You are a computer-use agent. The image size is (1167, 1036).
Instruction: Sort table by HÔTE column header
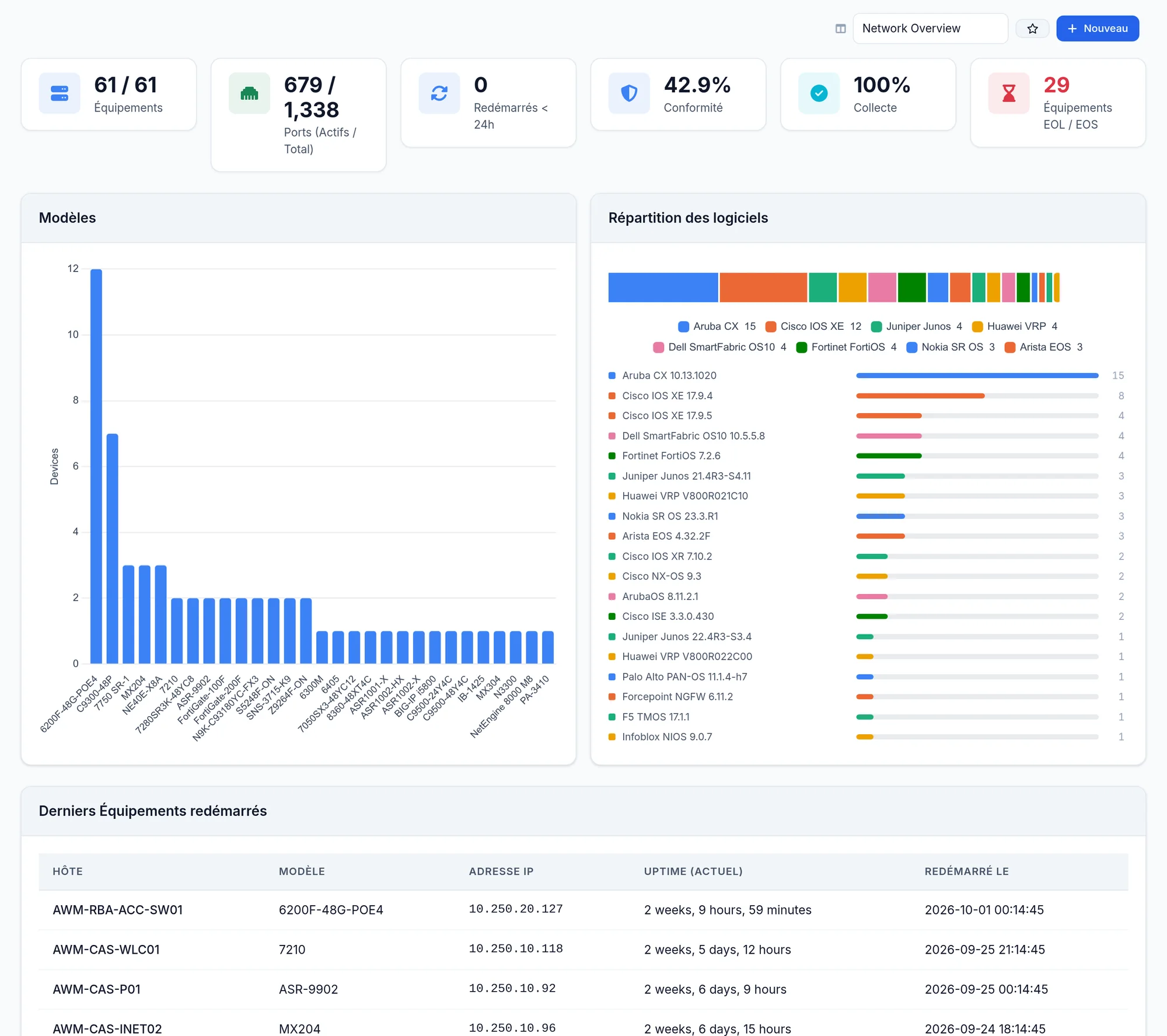[x=68, y=871]
